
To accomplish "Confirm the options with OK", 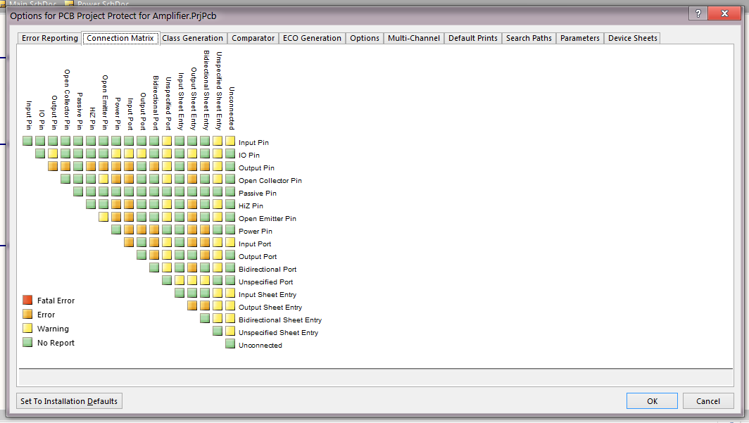I will pos(652,401).
